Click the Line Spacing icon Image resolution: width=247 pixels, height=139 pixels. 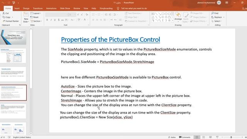pyautogui.click(x=115, y=15)
